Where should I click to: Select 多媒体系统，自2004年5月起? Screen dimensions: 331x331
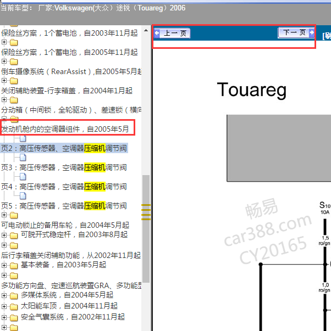point(67,295)
